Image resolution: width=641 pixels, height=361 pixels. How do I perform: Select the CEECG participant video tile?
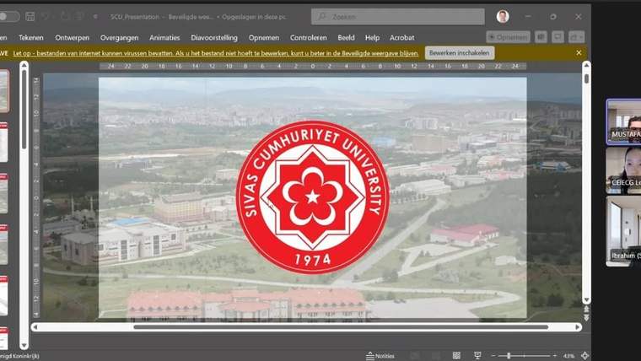point(624,170)
